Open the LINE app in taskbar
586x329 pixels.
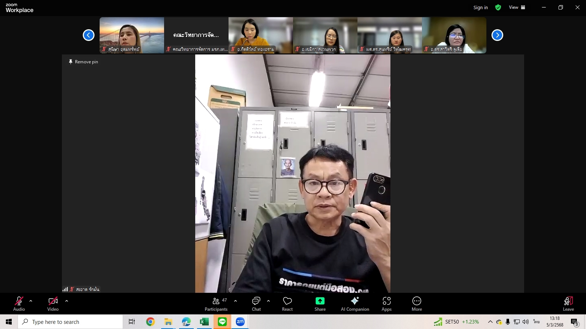coord(222,322)
